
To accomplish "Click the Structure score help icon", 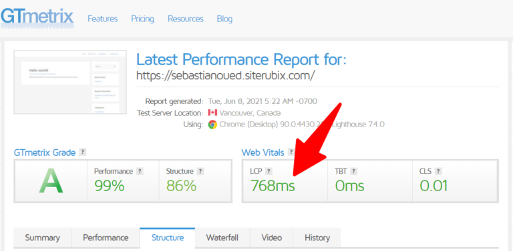I will coord(200,171).
